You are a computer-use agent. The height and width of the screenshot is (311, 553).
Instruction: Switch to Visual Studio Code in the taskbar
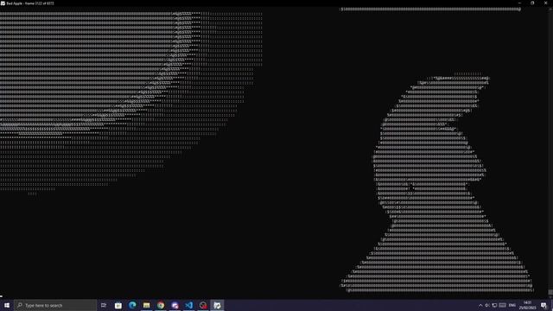tap(189, 305)
